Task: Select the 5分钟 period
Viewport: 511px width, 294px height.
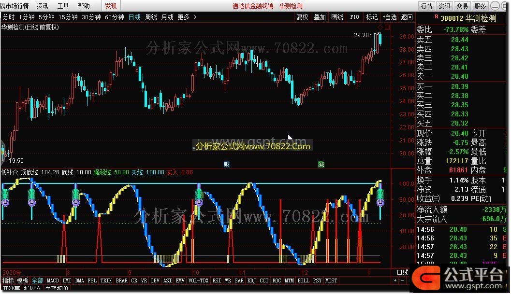Action: pos(46,17)
